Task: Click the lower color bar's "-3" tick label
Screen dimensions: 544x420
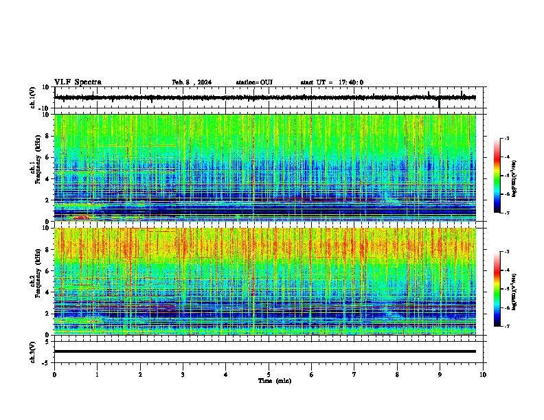Action: point(506,252)
